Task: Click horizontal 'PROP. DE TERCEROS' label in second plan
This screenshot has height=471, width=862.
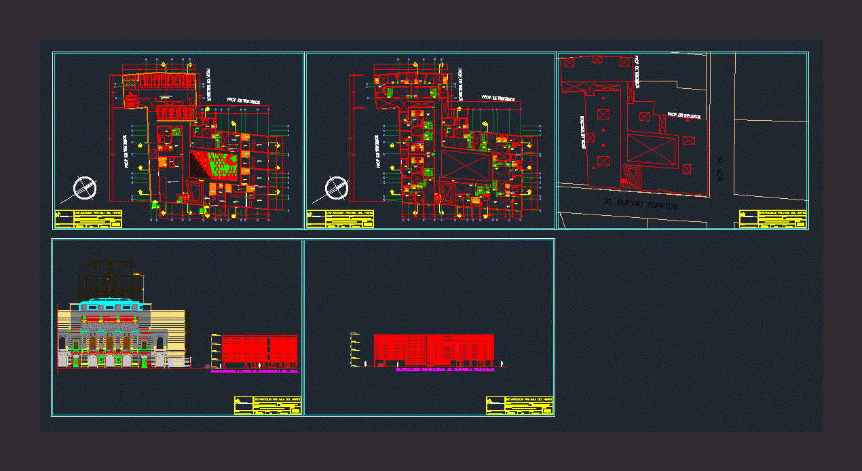Action: tap(498, 98)
